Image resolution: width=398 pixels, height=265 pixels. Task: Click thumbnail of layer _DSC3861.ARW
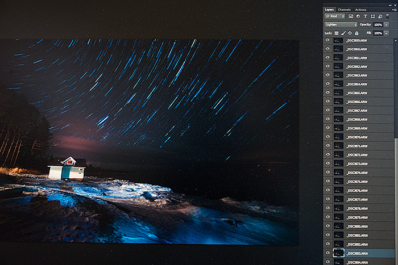pos(338,58)
